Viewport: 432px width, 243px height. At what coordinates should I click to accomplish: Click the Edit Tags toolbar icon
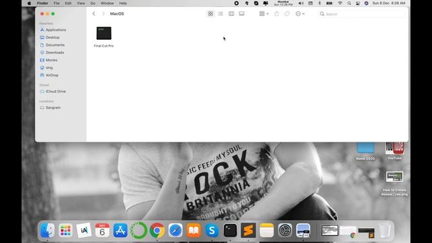[x=287, y=13]
